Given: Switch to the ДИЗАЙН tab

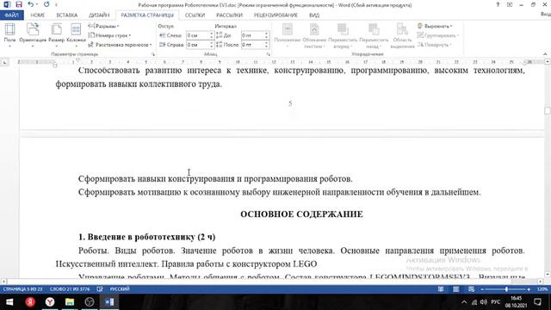Looking at the screenshot, I should (x=99, y=15).
